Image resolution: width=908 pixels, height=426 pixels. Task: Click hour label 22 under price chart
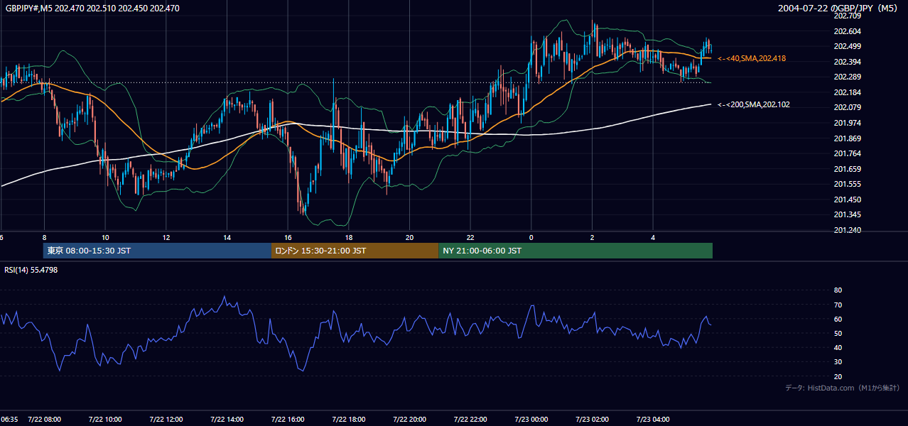(470, 237)
